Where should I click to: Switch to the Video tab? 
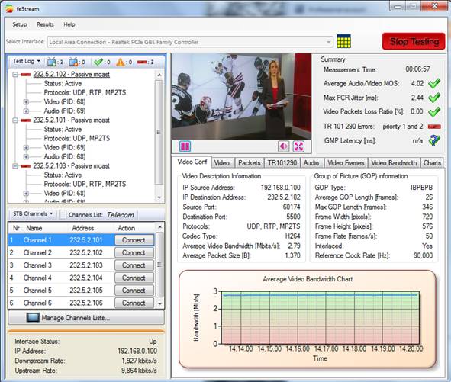coord(222,163)
